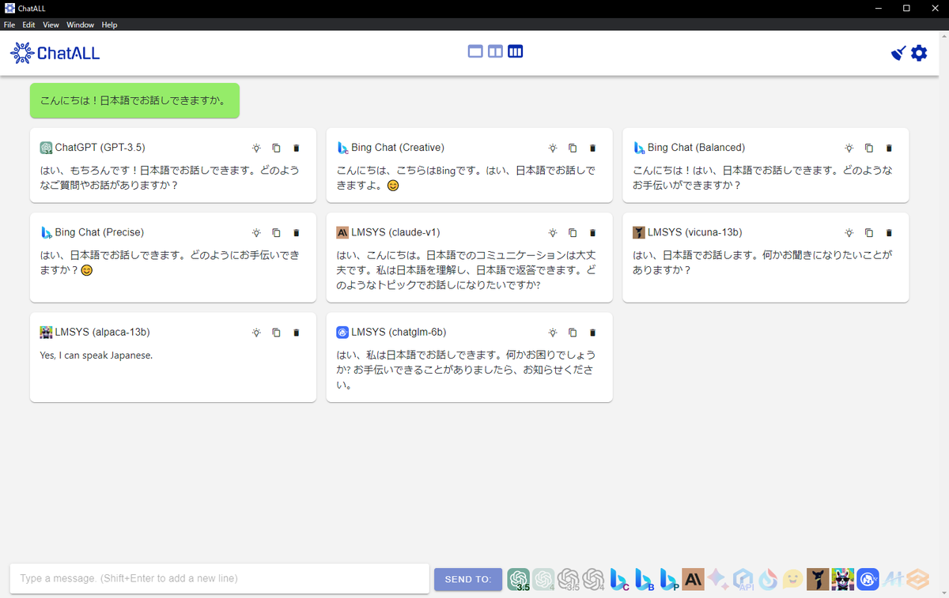Clear messages with the broom icon
The image size is (949, 598).
click(898, 53)
